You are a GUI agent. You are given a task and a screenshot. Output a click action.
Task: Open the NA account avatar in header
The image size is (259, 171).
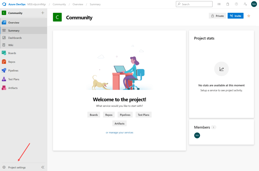[x=254, y=4]
